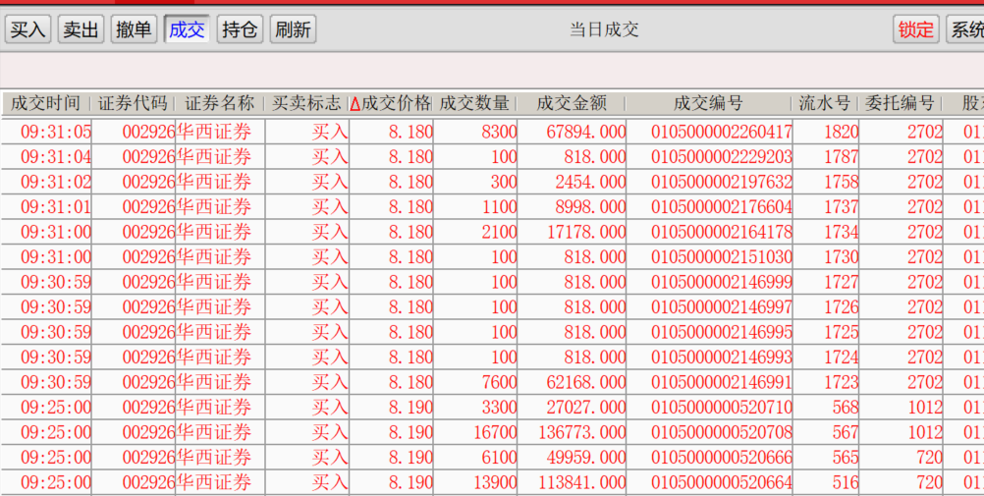Click quantity cell 8300
This screenshot has height=496, width=984.
(x=500, y=132)
